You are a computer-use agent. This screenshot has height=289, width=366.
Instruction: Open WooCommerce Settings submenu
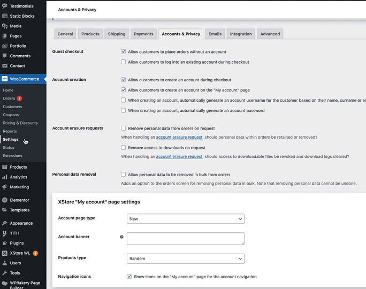click(x=11, y=139)
